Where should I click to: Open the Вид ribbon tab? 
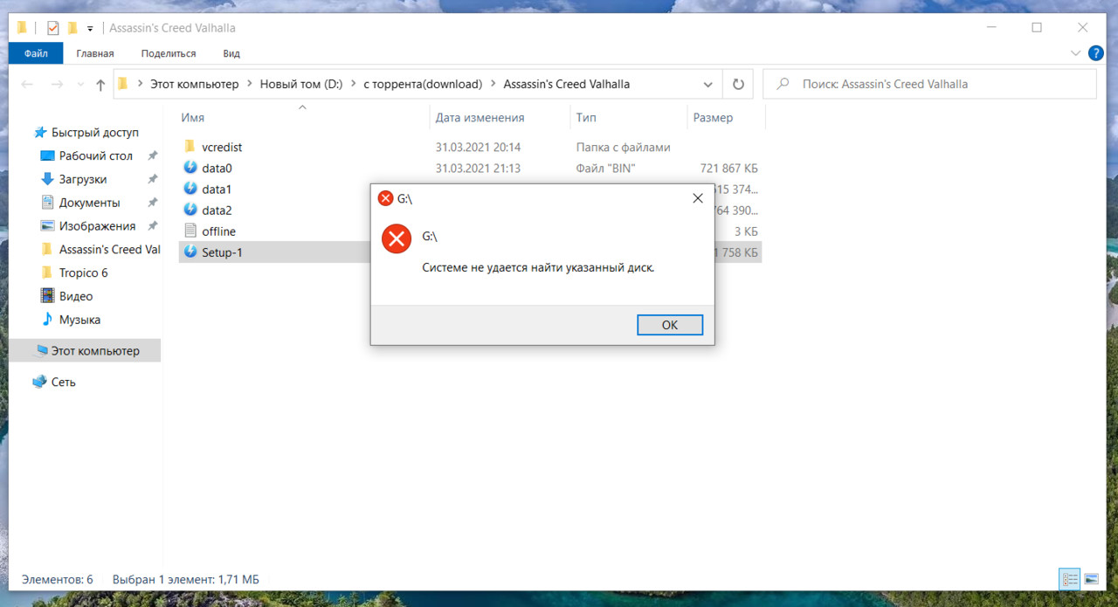[x=231, y=53]
